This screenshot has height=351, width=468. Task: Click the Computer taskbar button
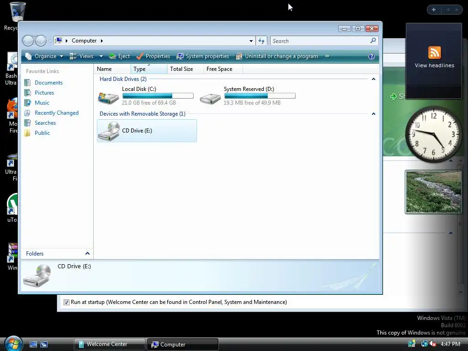click(183, 344)
